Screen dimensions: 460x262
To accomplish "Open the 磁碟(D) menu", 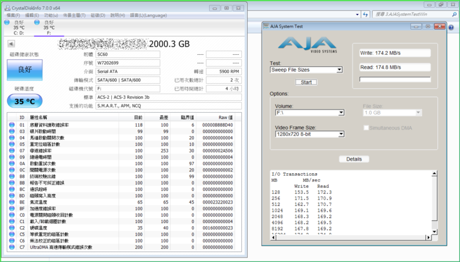I will (x=98, y=15).
